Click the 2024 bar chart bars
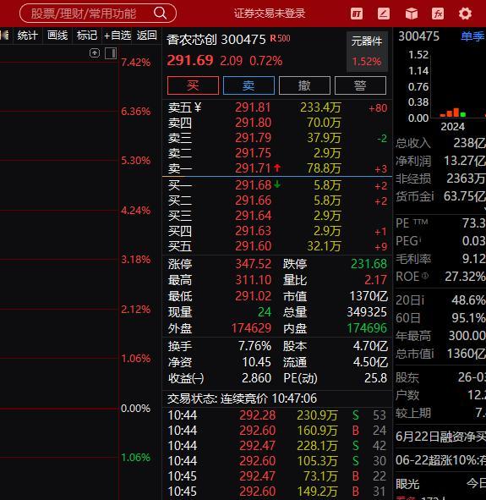The height and width of the screenshot is (500, 486). coord(452,113)
